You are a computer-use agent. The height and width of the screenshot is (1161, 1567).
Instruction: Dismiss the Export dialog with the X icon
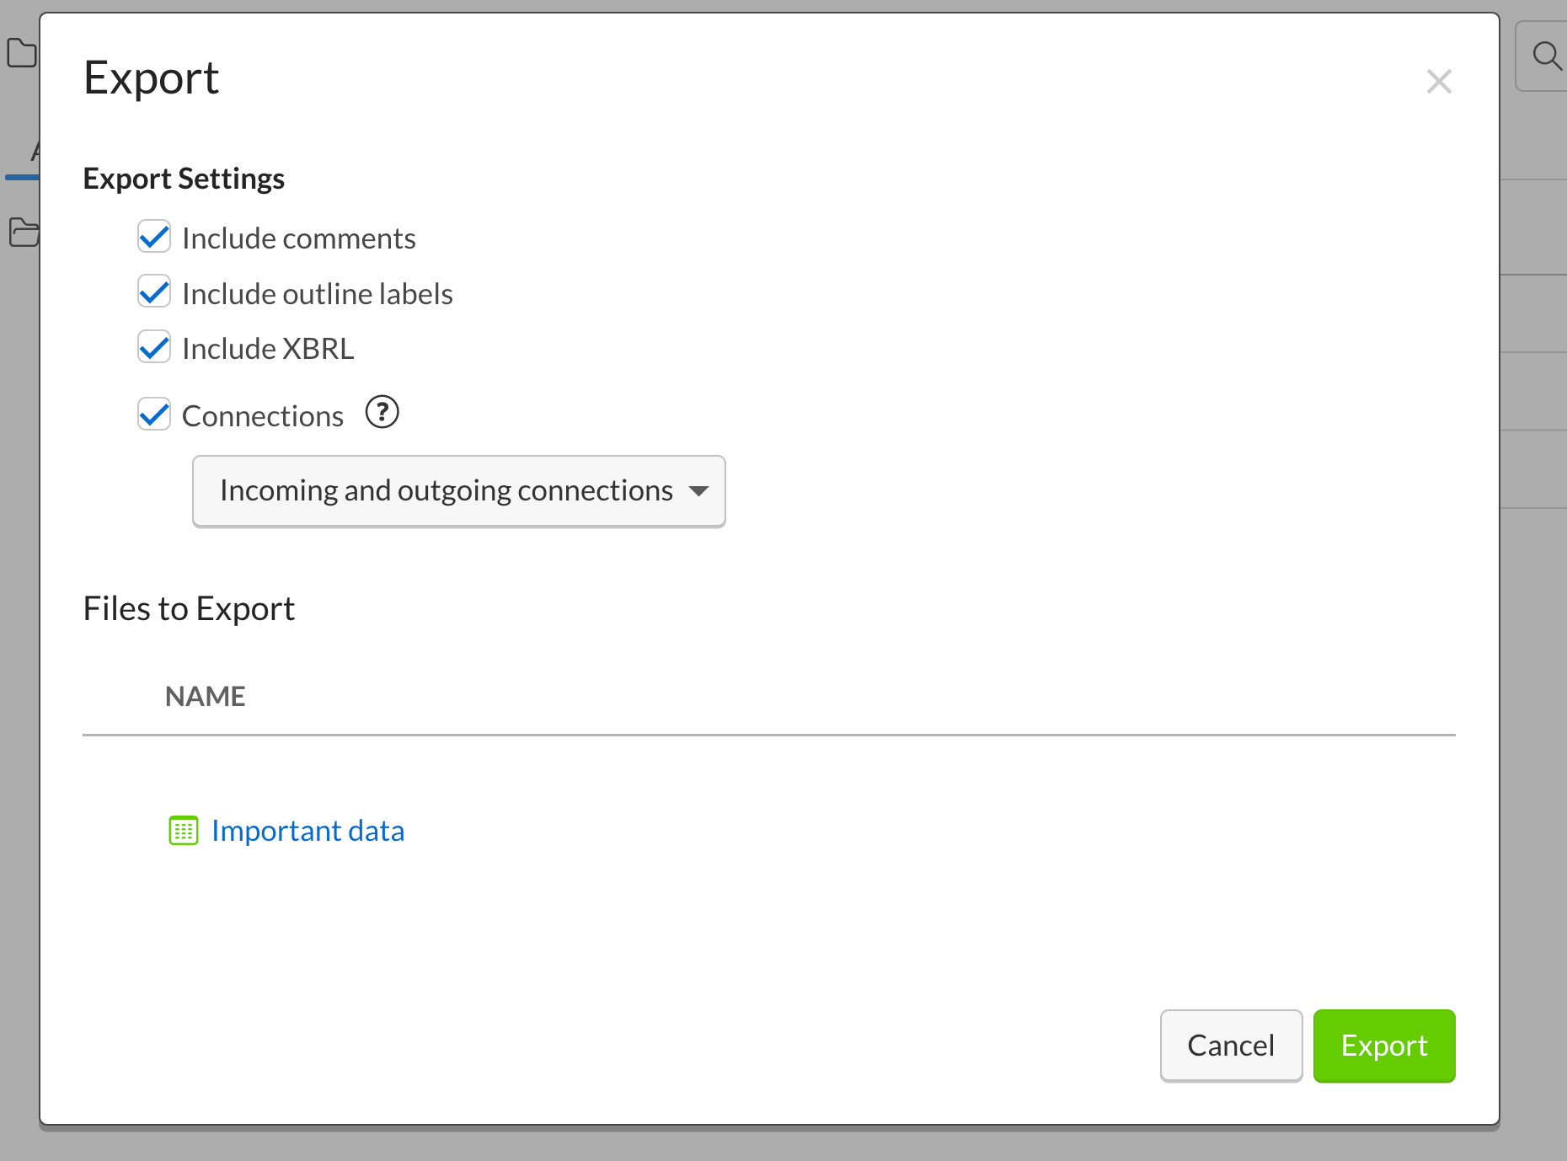coord(1439,82)
